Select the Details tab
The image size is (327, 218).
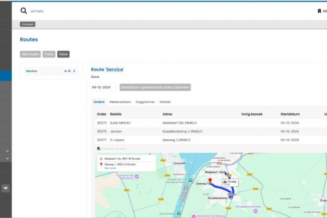(x=165, y=102)
